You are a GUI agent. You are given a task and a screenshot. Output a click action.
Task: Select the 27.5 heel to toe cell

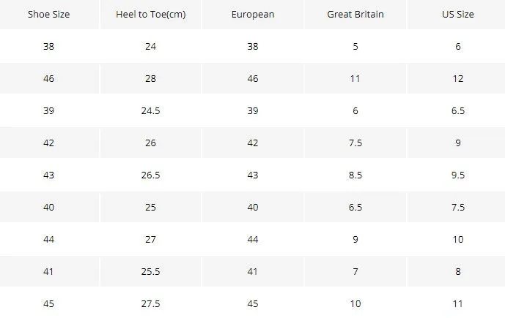click(x=150, y=304)
